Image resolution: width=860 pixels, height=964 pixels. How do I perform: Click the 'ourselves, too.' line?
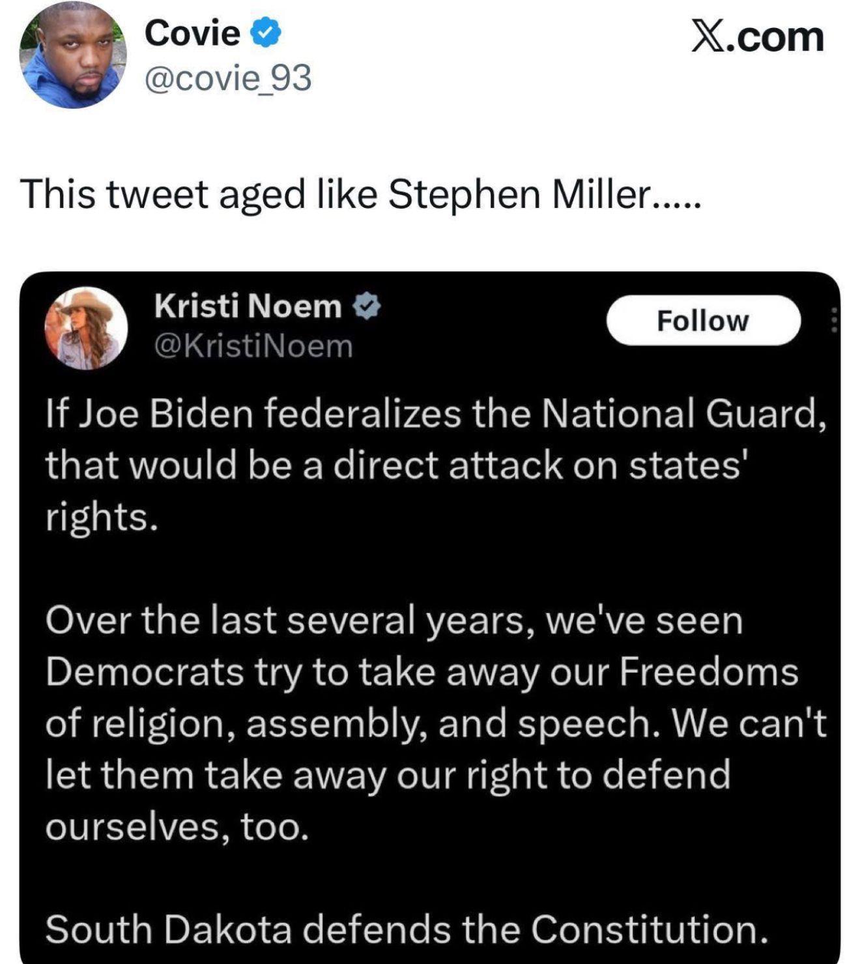coord(177,826)
